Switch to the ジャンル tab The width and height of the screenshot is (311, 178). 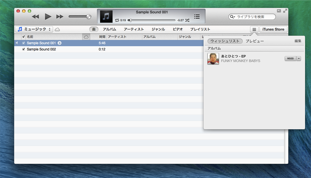(x=158, y=29)
